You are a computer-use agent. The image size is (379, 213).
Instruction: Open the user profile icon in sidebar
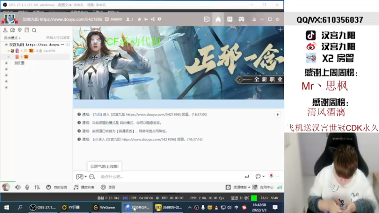[5, 30]
